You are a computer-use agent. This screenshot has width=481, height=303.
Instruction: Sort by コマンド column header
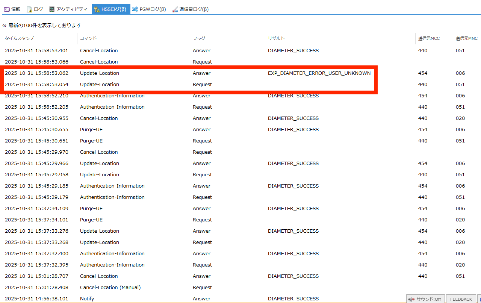[88, 38]
